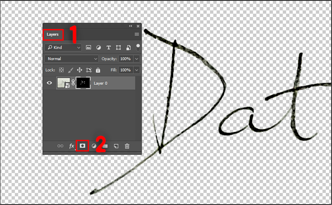This screenshot has width=332, height=205.
Task: Lock transparent pixels
Action: (x=61, y=70)
